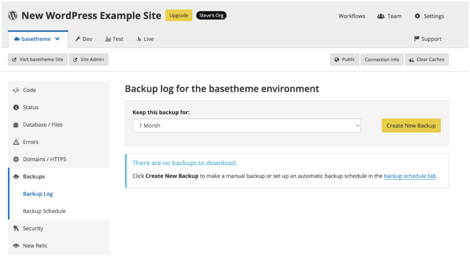This screenshot has width=470, height=258.
Task: Click the Create New Backup button
Action: point(411,126)
